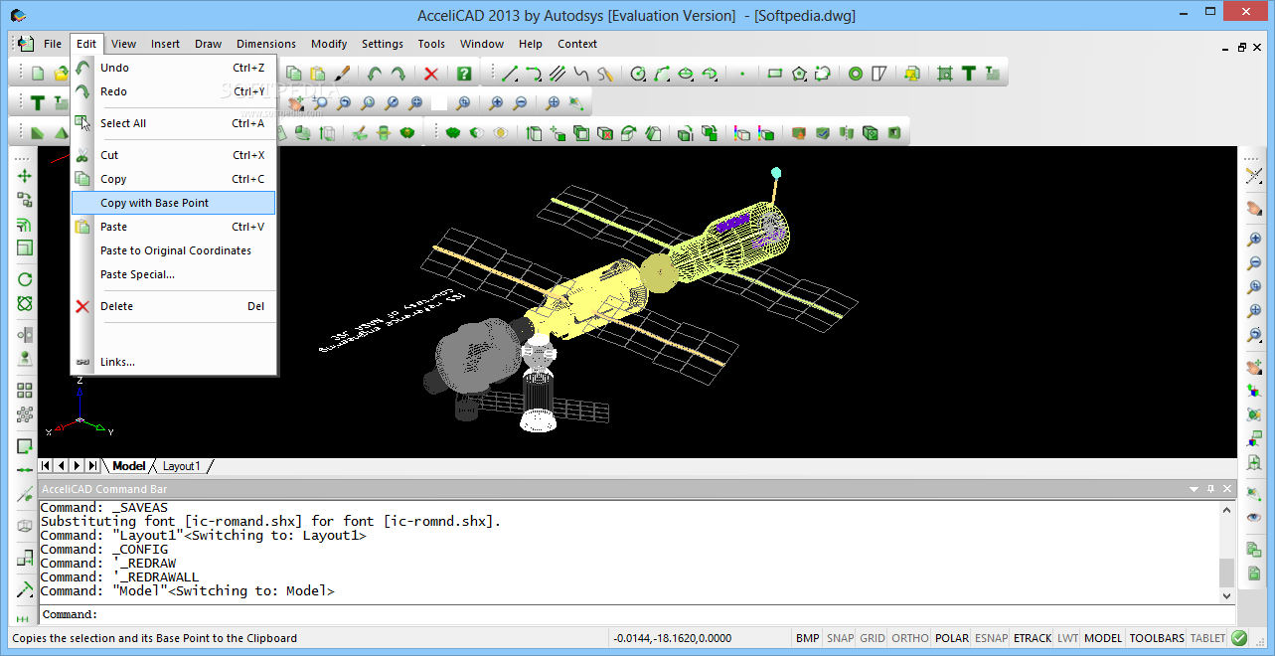
Task: Click the coordinates readout in status bar
Action: coord(672,638)
